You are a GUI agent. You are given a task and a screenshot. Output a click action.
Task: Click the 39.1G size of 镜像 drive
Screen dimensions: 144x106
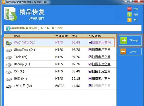click(76, 79)
